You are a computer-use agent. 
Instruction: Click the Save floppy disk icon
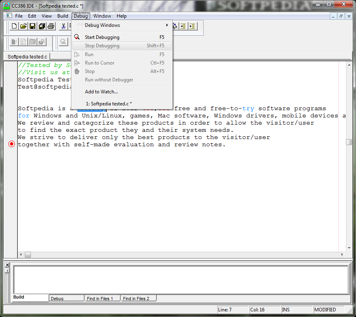coord(32,26)
